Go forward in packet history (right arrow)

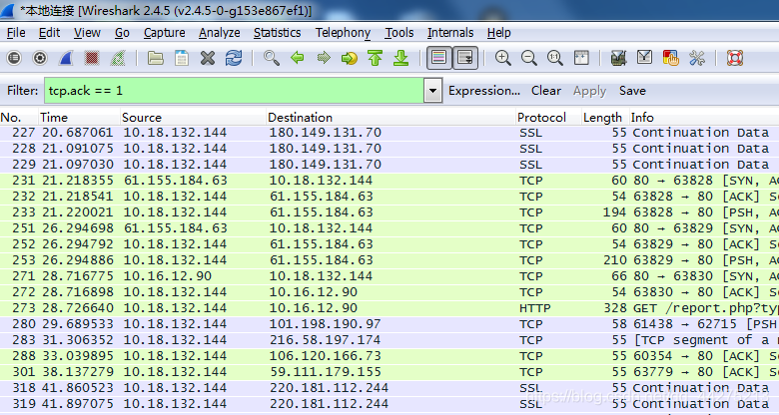click(324, 58)
